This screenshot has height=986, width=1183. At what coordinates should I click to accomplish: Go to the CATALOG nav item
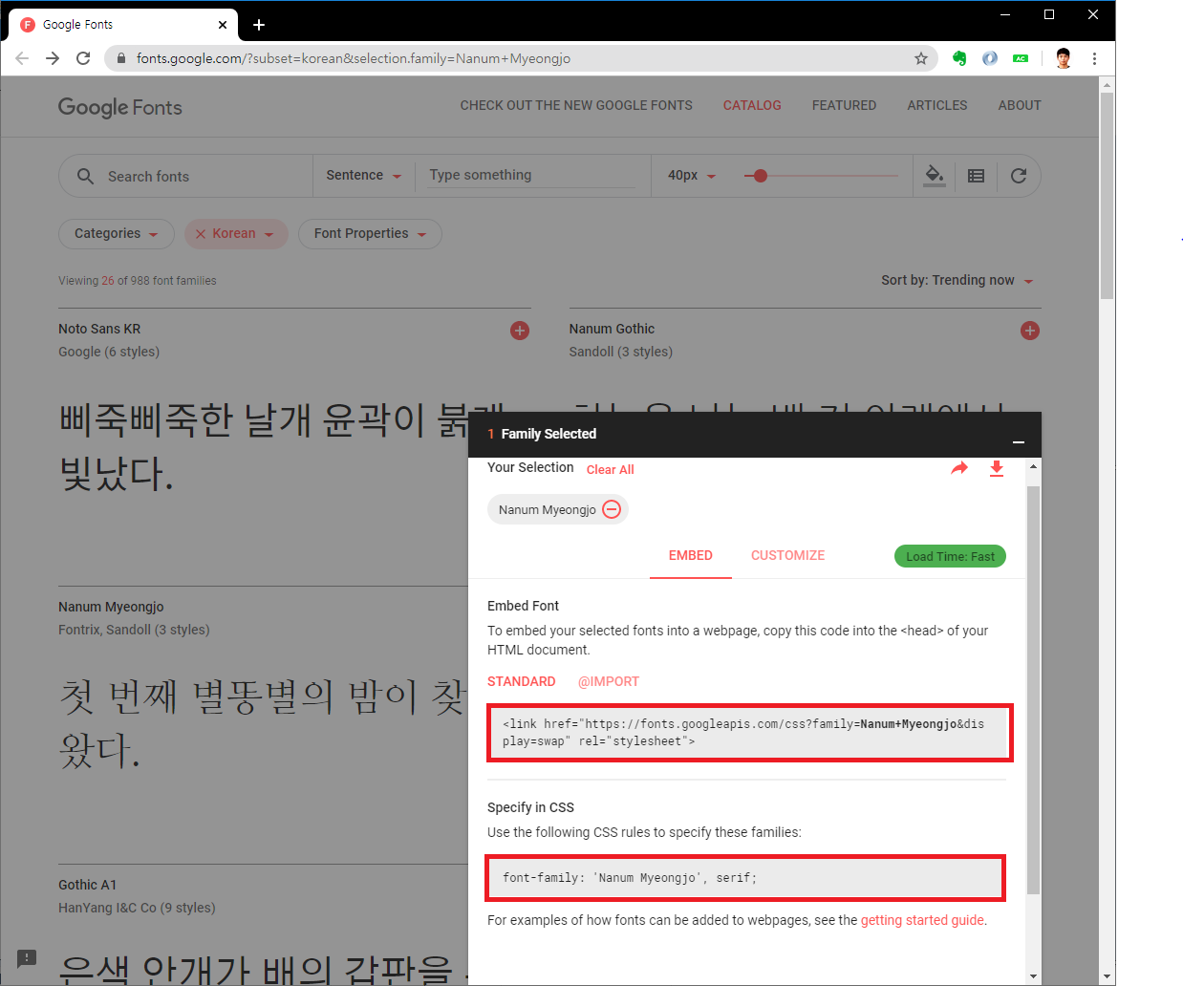click(752, 105)
